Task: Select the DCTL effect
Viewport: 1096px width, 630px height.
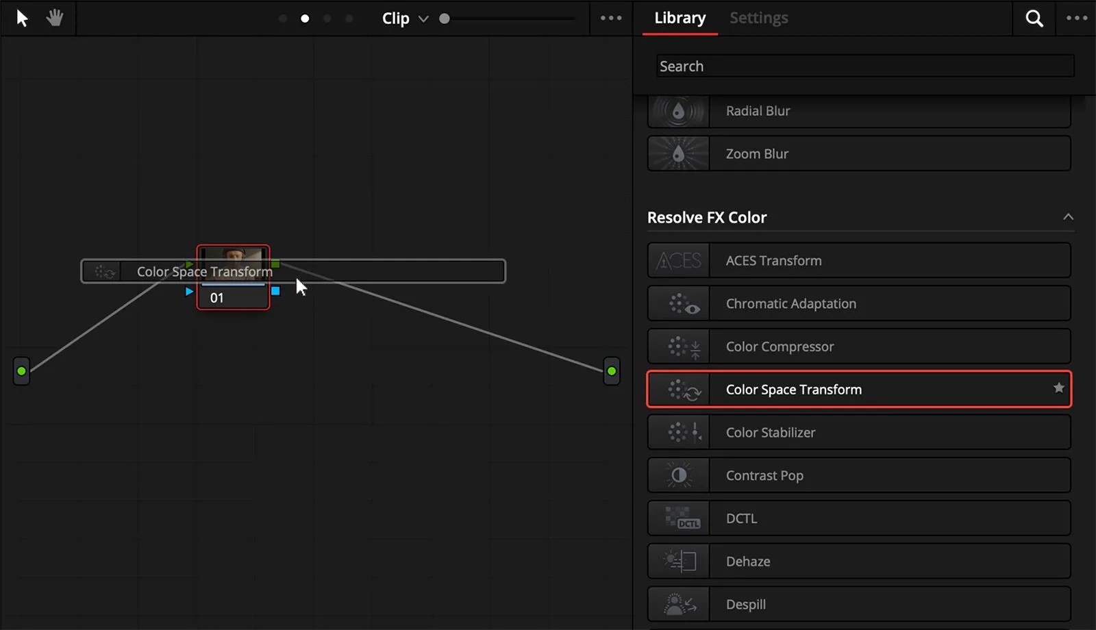Action: click(859, 518)
